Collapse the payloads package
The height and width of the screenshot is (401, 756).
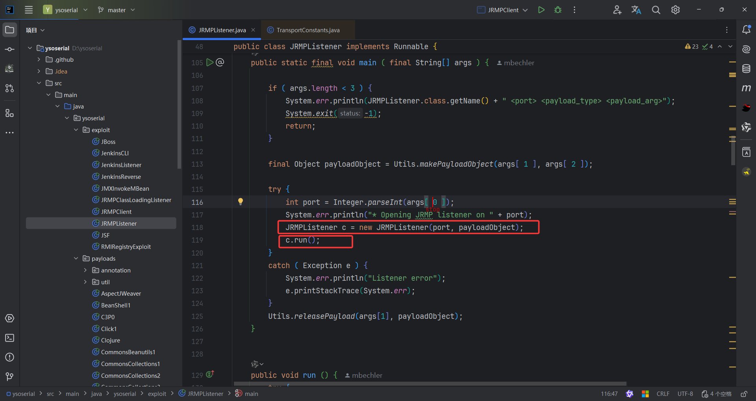pos(76,258)
